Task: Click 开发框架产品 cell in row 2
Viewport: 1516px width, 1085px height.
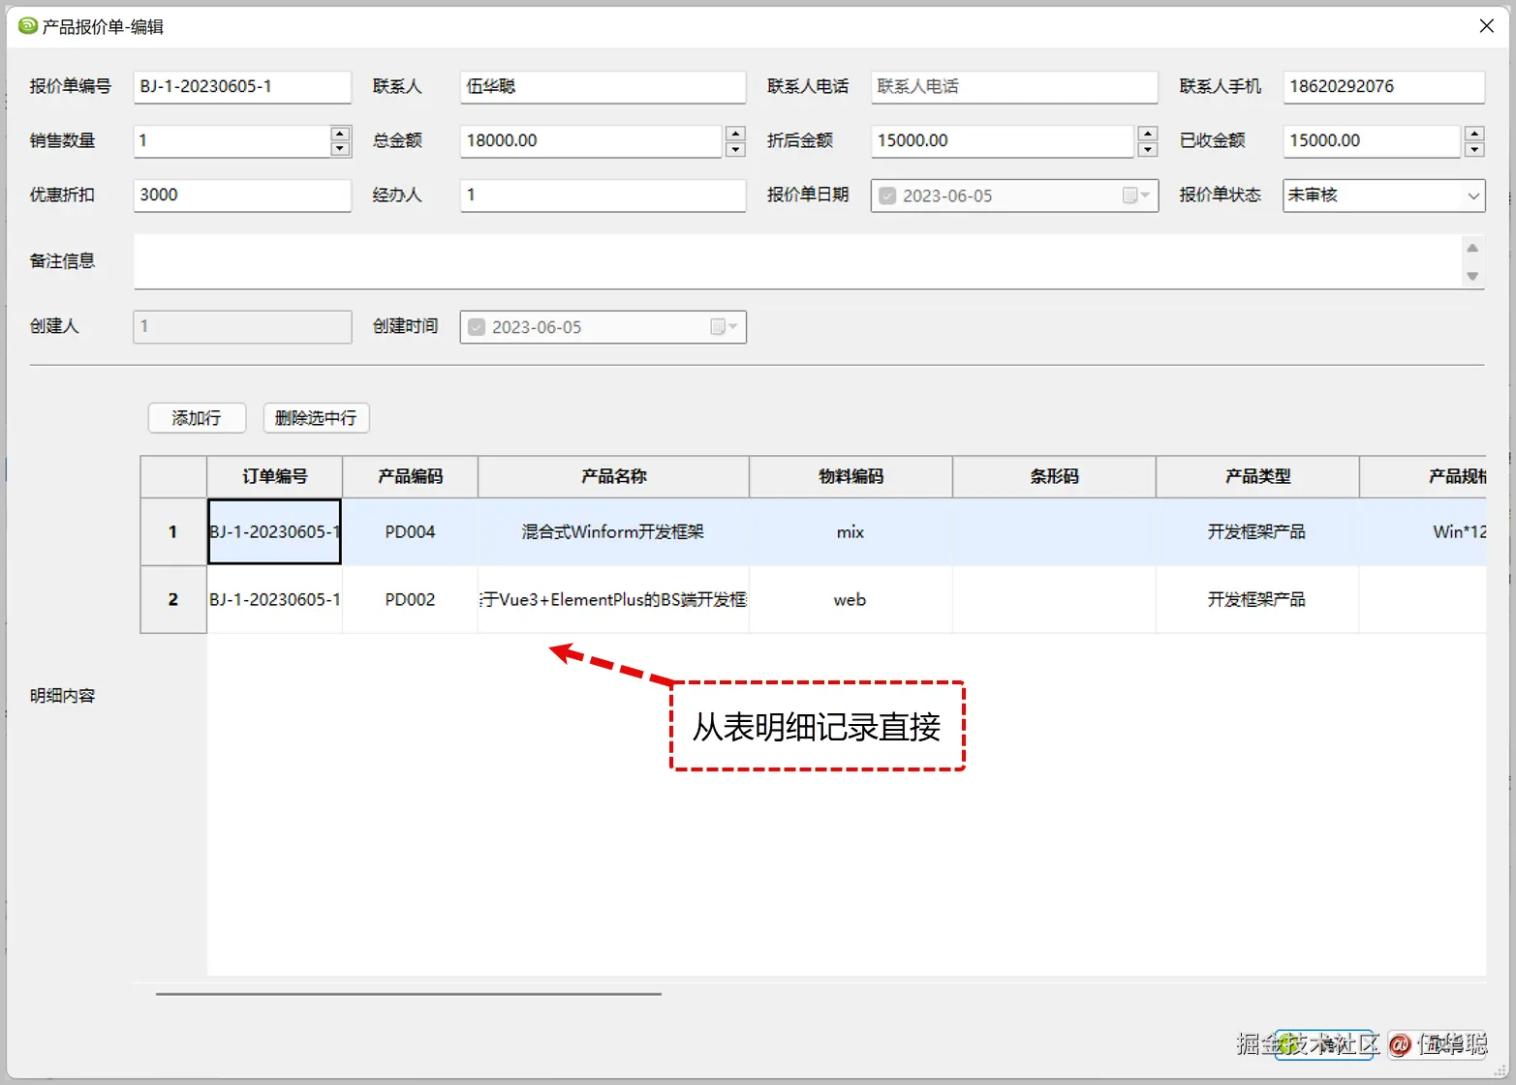Action: pos(1257,599)
